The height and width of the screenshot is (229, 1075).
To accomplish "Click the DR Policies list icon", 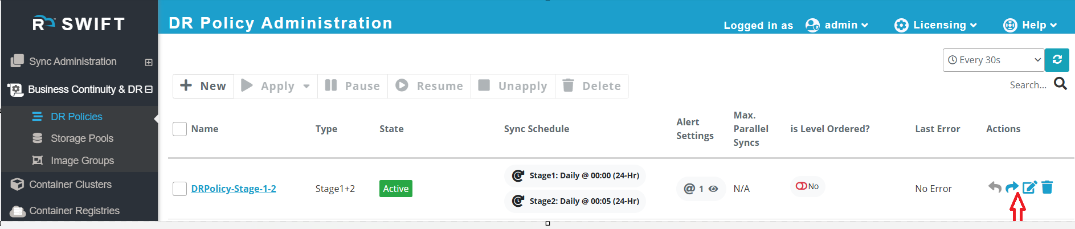I will 38,116.
